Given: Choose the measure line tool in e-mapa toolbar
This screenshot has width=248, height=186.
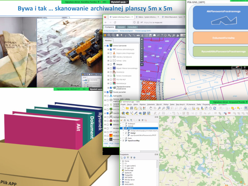Looking at the screenshot, I should point(130,35).
